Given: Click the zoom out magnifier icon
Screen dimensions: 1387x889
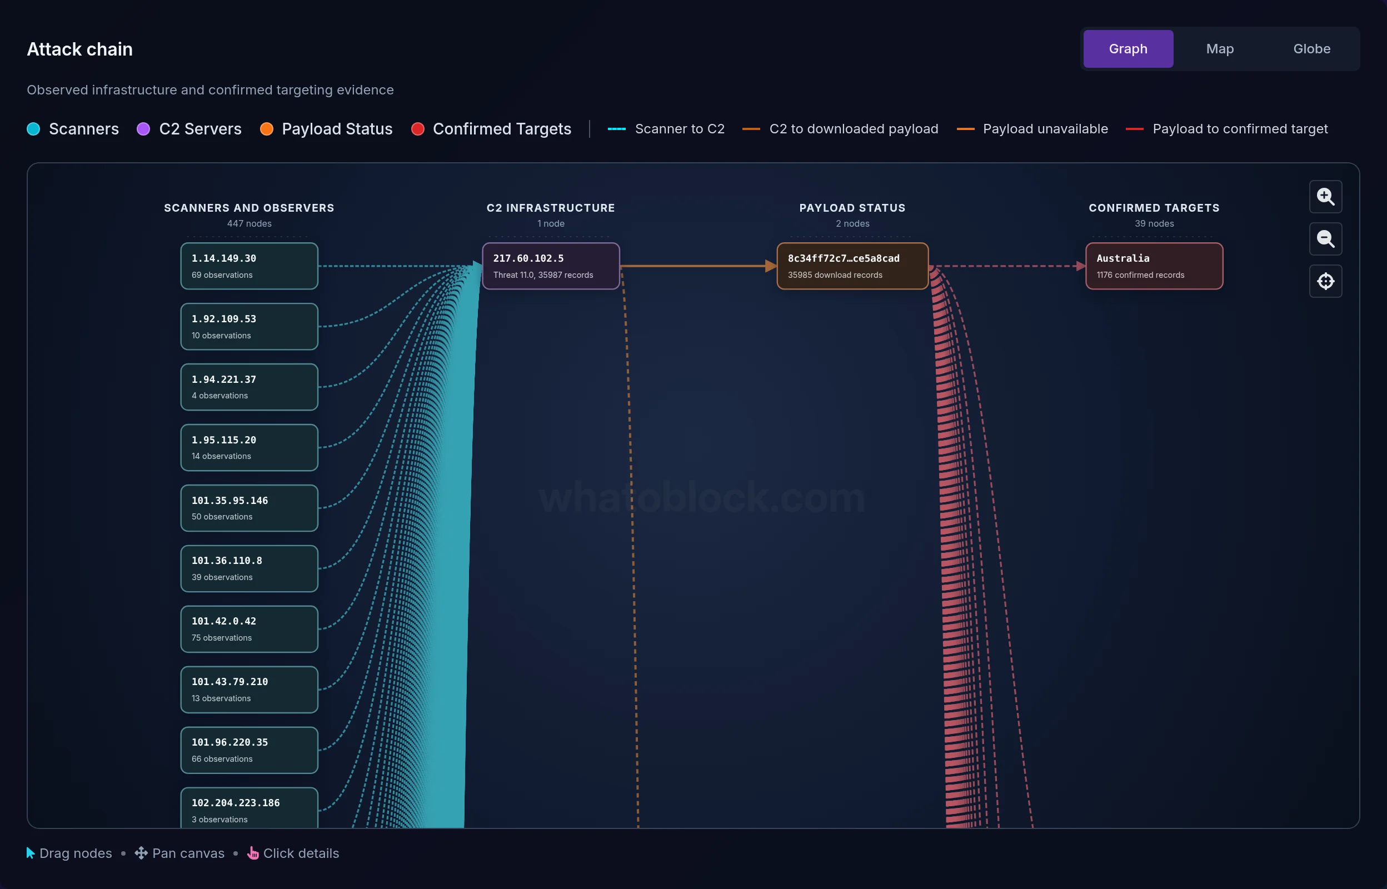Looking at the screenshot, I should click(1325, 239).
